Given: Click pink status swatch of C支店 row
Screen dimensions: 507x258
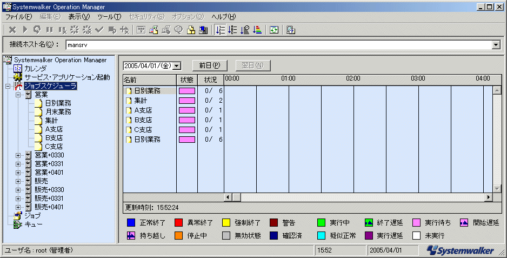Looking at the screenshot, I should coord(187,130).
